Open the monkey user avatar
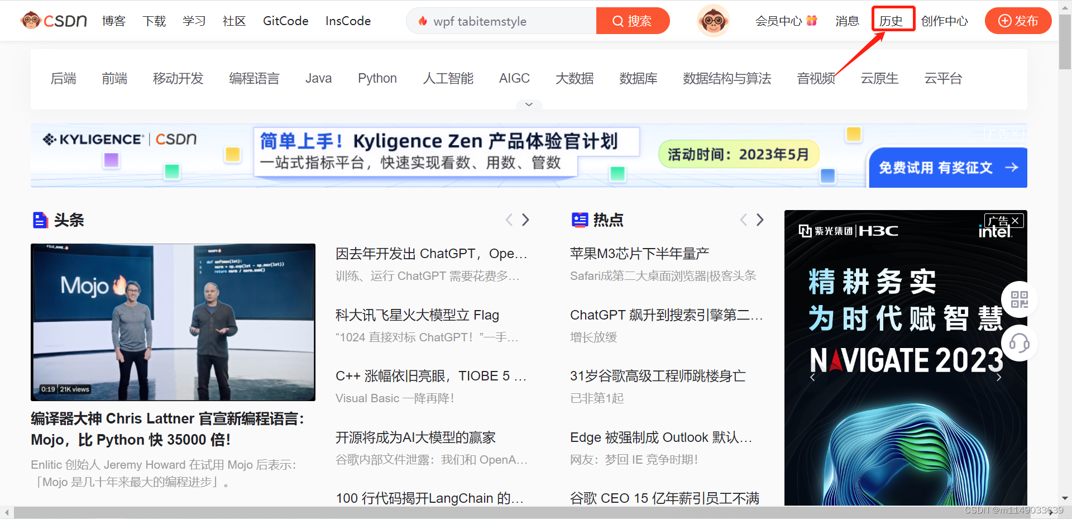The image size is (1072, 519). 713,21
